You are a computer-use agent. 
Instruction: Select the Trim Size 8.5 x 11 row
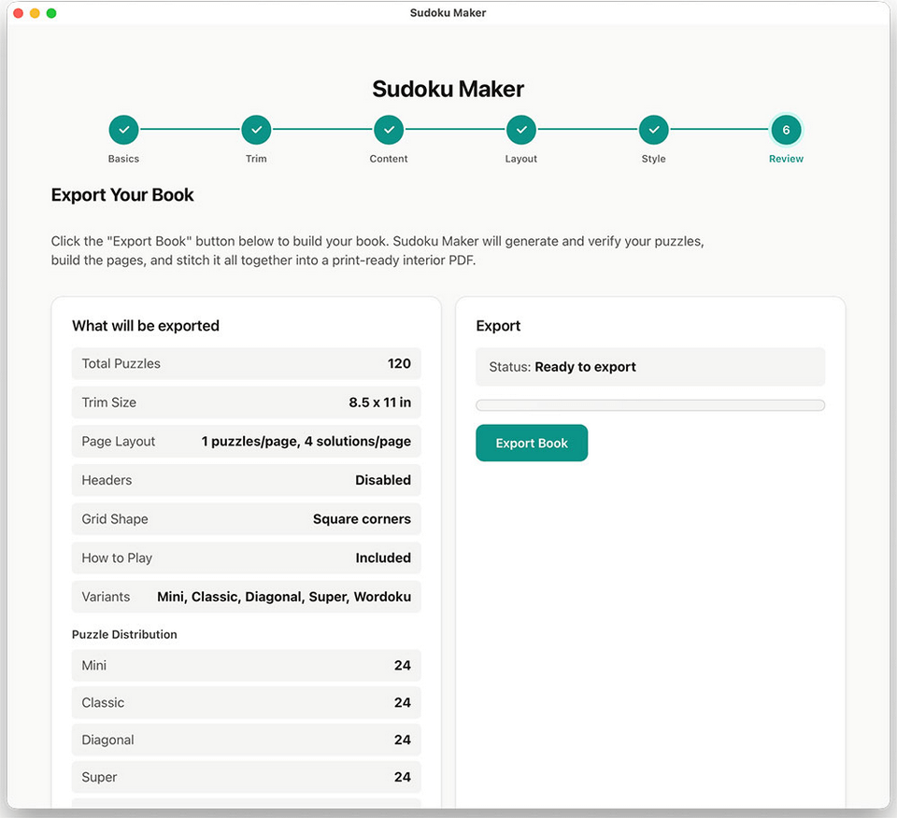point(246,402)
